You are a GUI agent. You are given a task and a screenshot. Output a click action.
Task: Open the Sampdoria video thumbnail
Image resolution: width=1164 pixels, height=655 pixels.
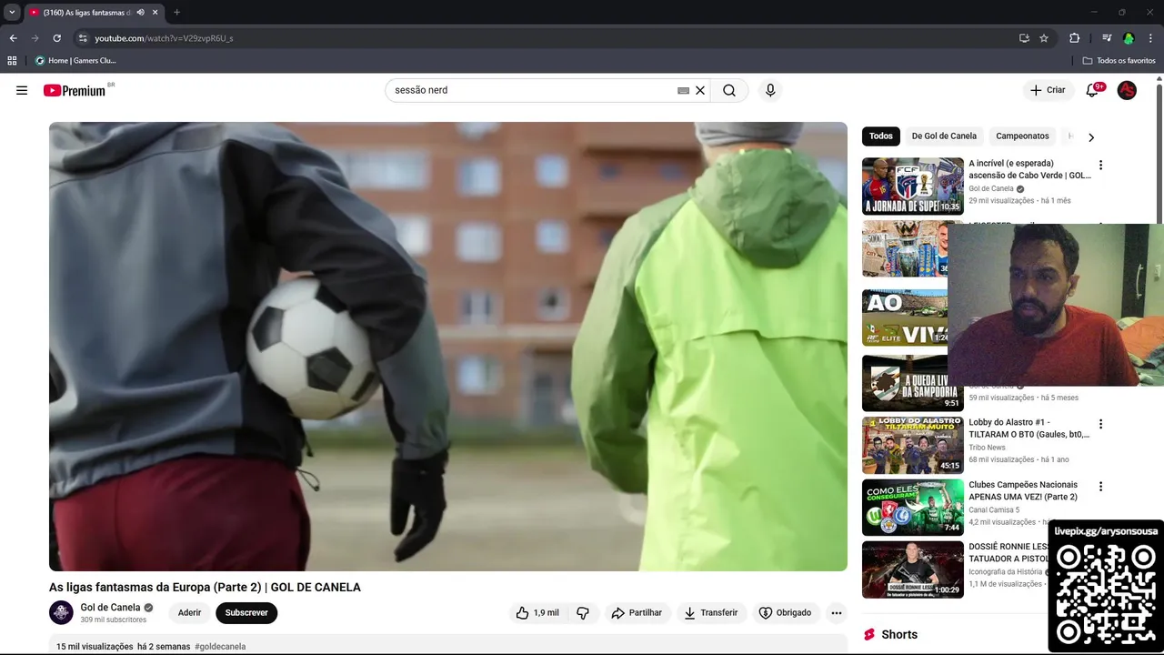tap(913, 383)
